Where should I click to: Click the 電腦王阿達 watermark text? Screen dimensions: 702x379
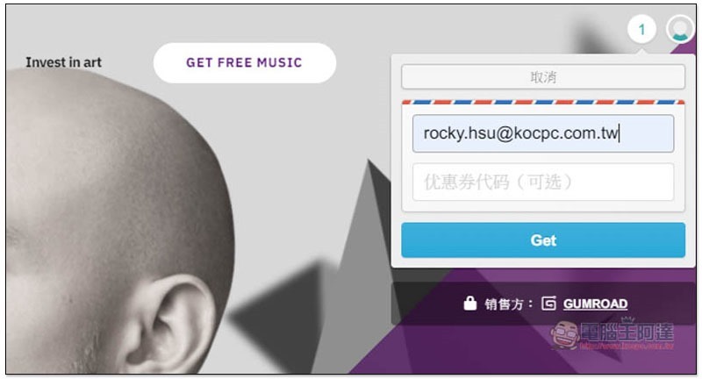627,332
